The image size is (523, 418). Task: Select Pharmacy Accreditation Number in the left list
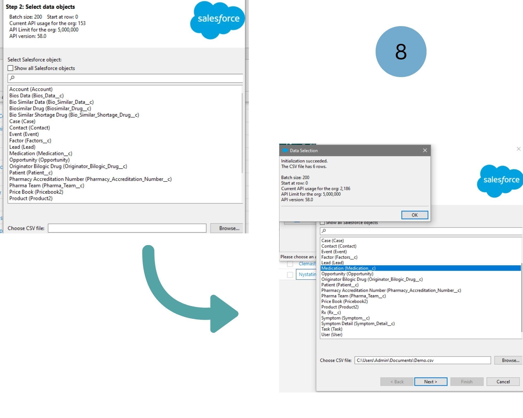click(x=90, y=179)
